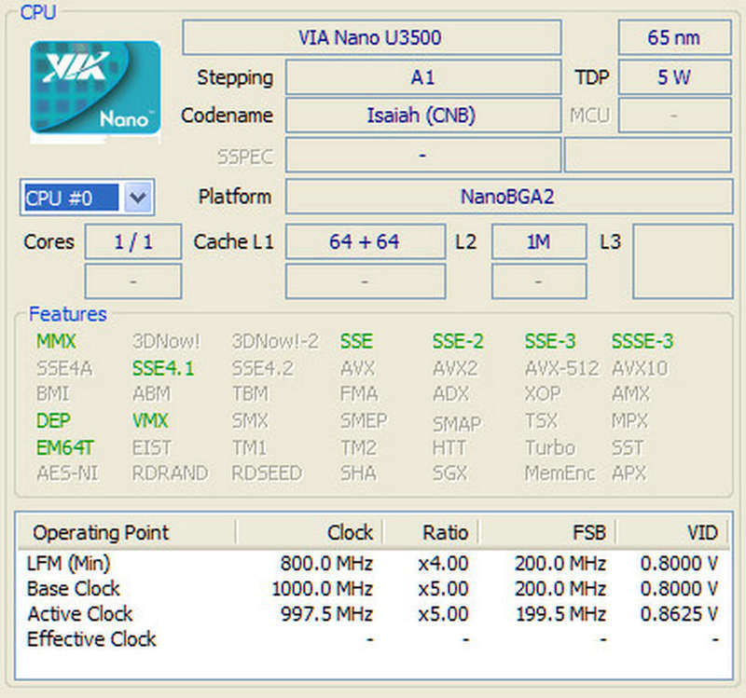Click the MCU value field

(674, 116)
